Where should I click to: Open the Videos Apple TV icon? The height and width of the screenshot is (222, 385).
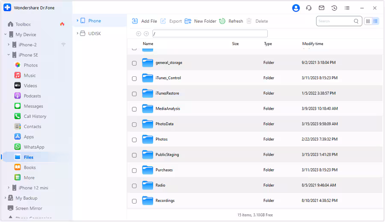pos(18,86)
